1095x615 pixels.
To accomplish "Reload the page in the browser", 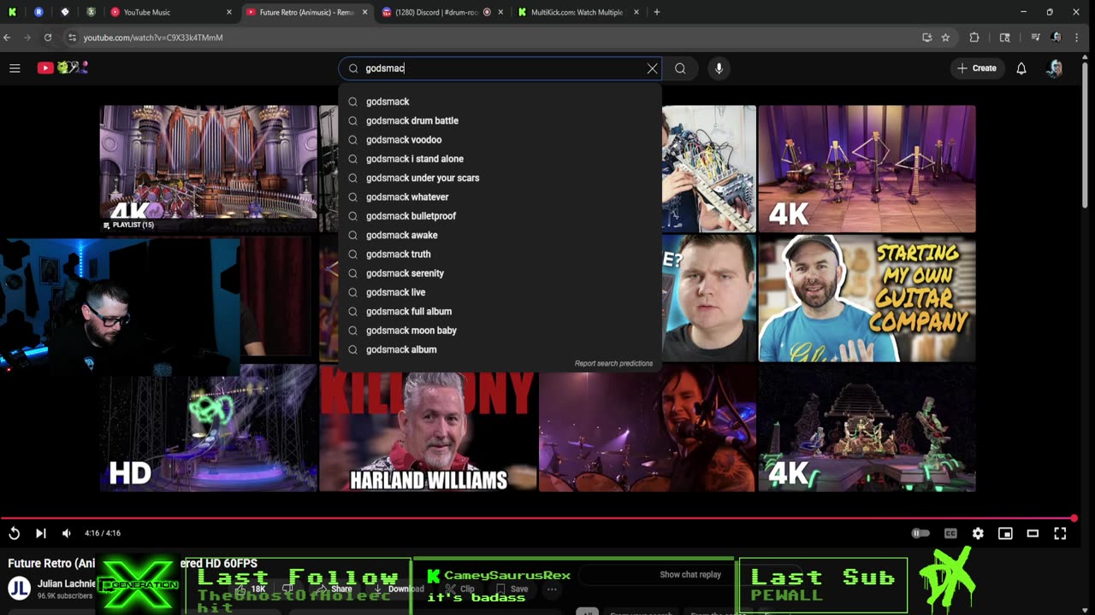I will click(48, 38).
